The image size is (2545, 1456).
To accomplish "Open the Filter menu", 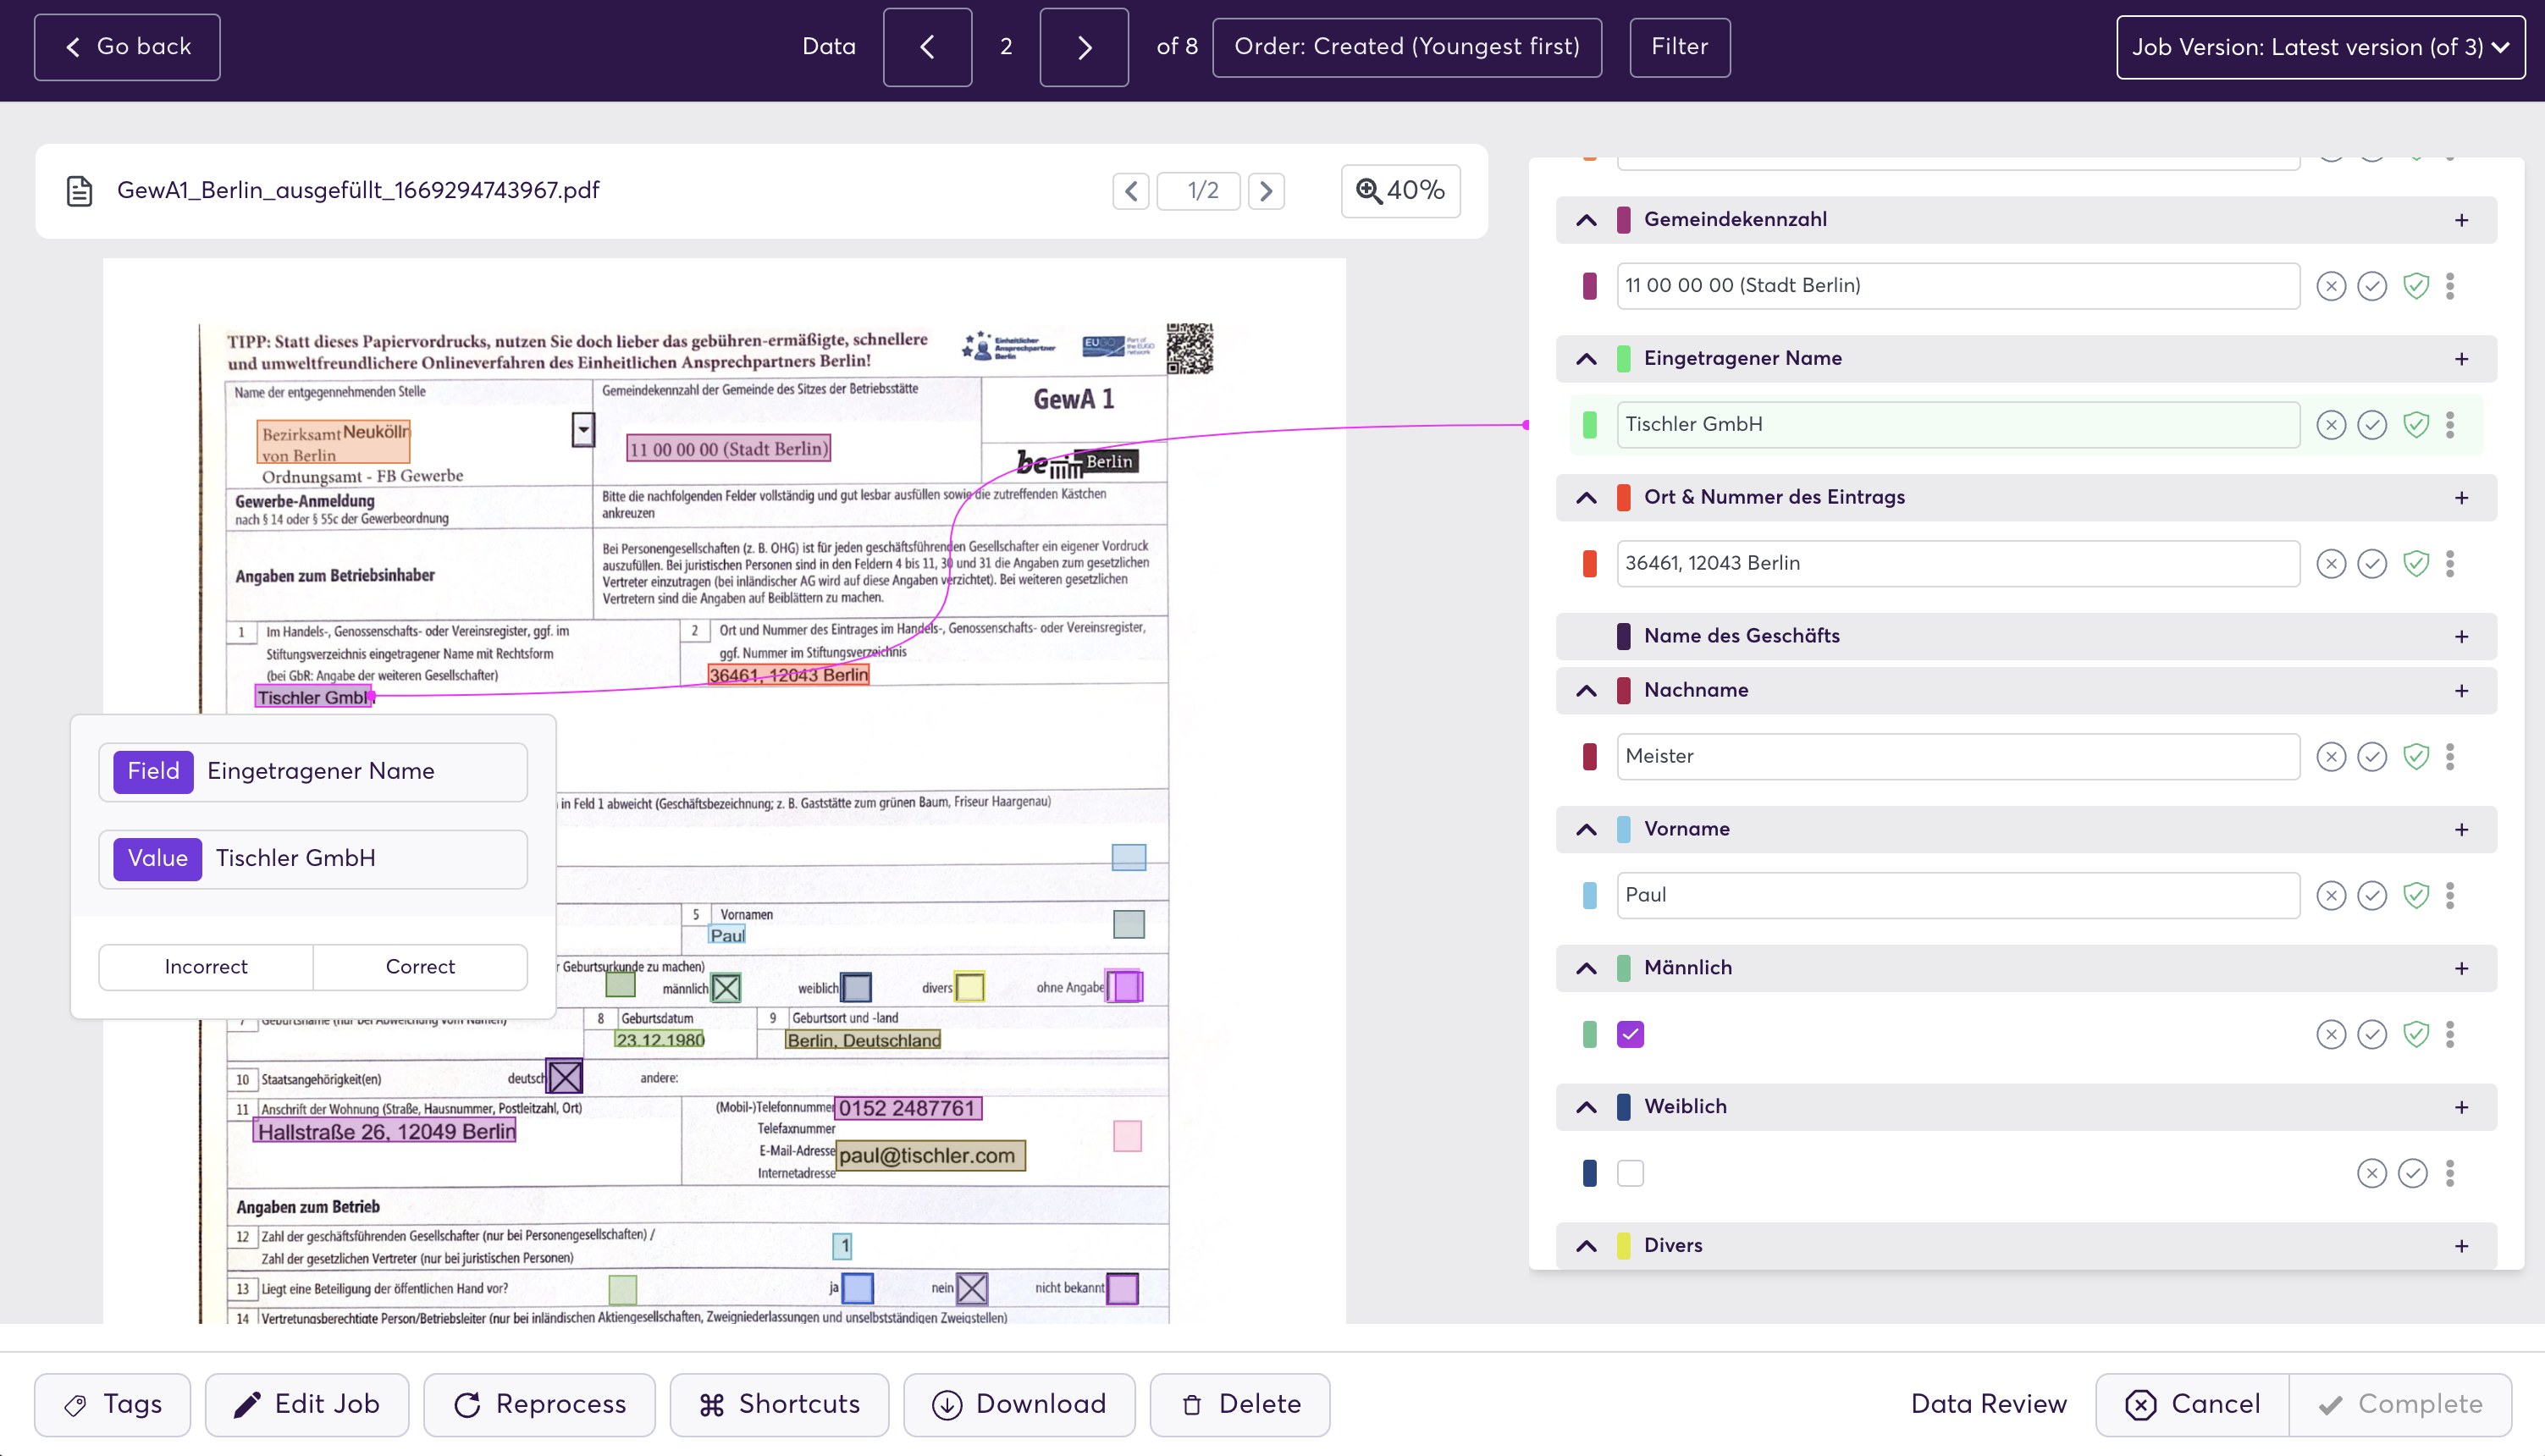I will pyautogui.click(x=1679, y=47).
